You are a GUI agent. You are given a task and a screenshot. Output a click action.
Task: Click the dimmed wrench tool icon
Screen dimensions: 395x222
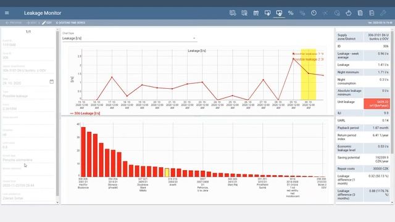click(383, 13)
